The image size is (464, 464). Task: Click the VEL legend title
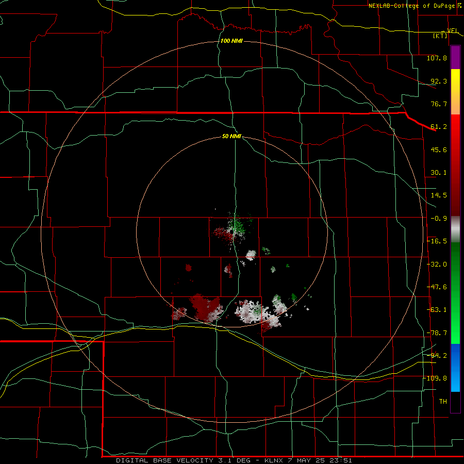click(x=453, y=30)
